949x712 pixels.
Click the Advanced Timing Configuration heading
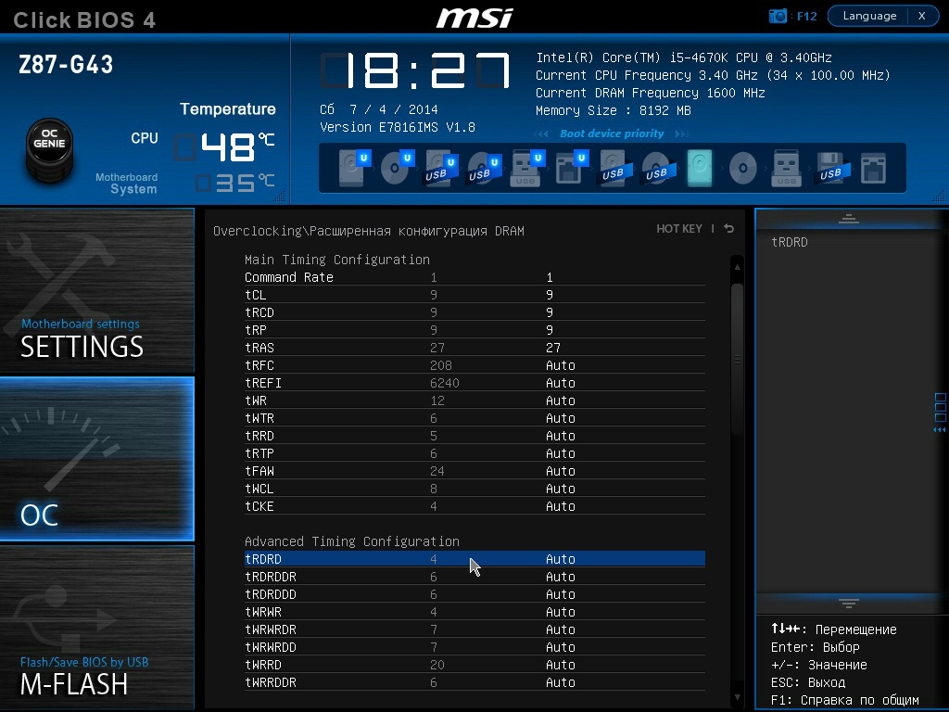tap(351, 541)
